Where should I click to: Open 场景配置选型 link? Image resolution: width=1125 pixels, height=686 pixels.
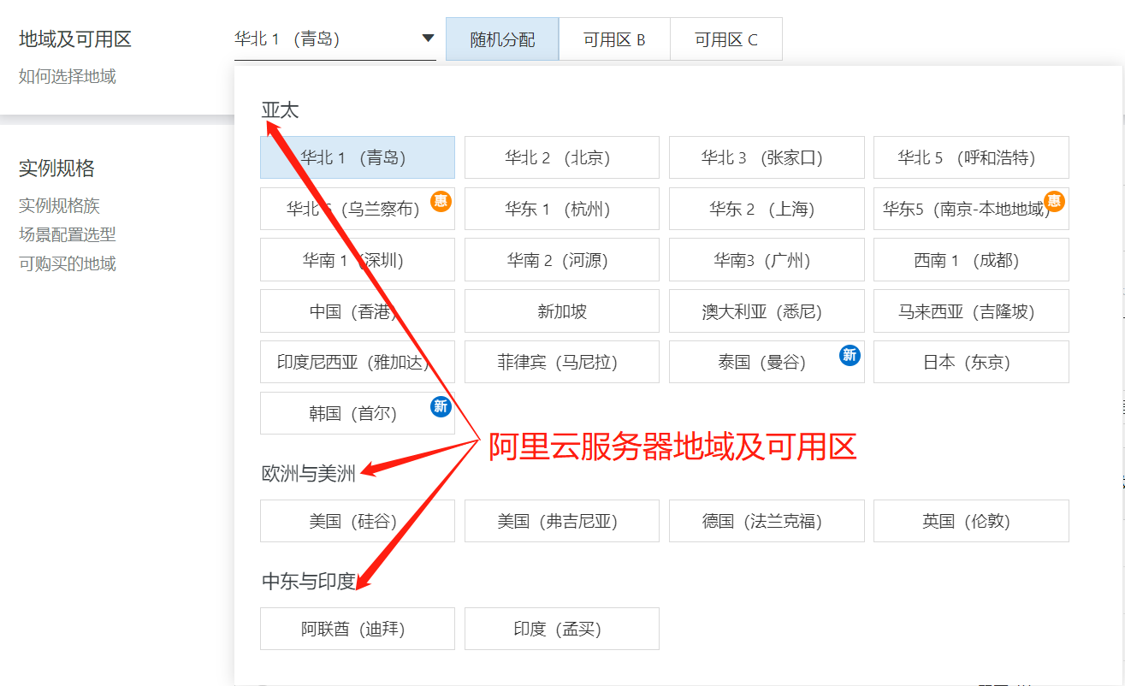(68, 234)
